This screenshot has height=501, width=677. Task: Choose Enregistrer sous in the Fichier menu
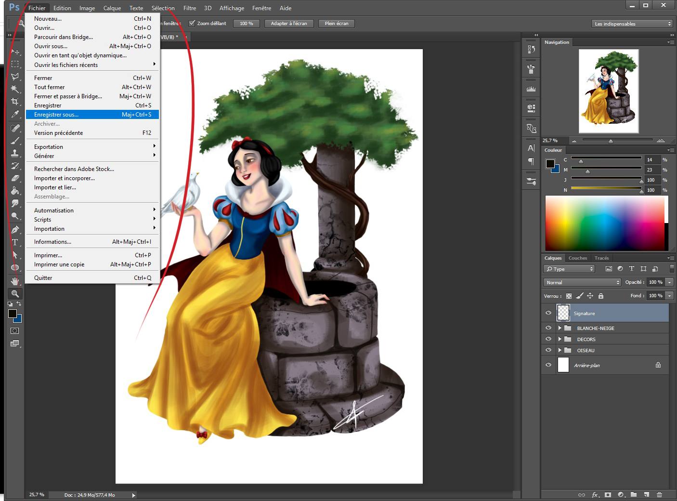click(x=55, y=115)
